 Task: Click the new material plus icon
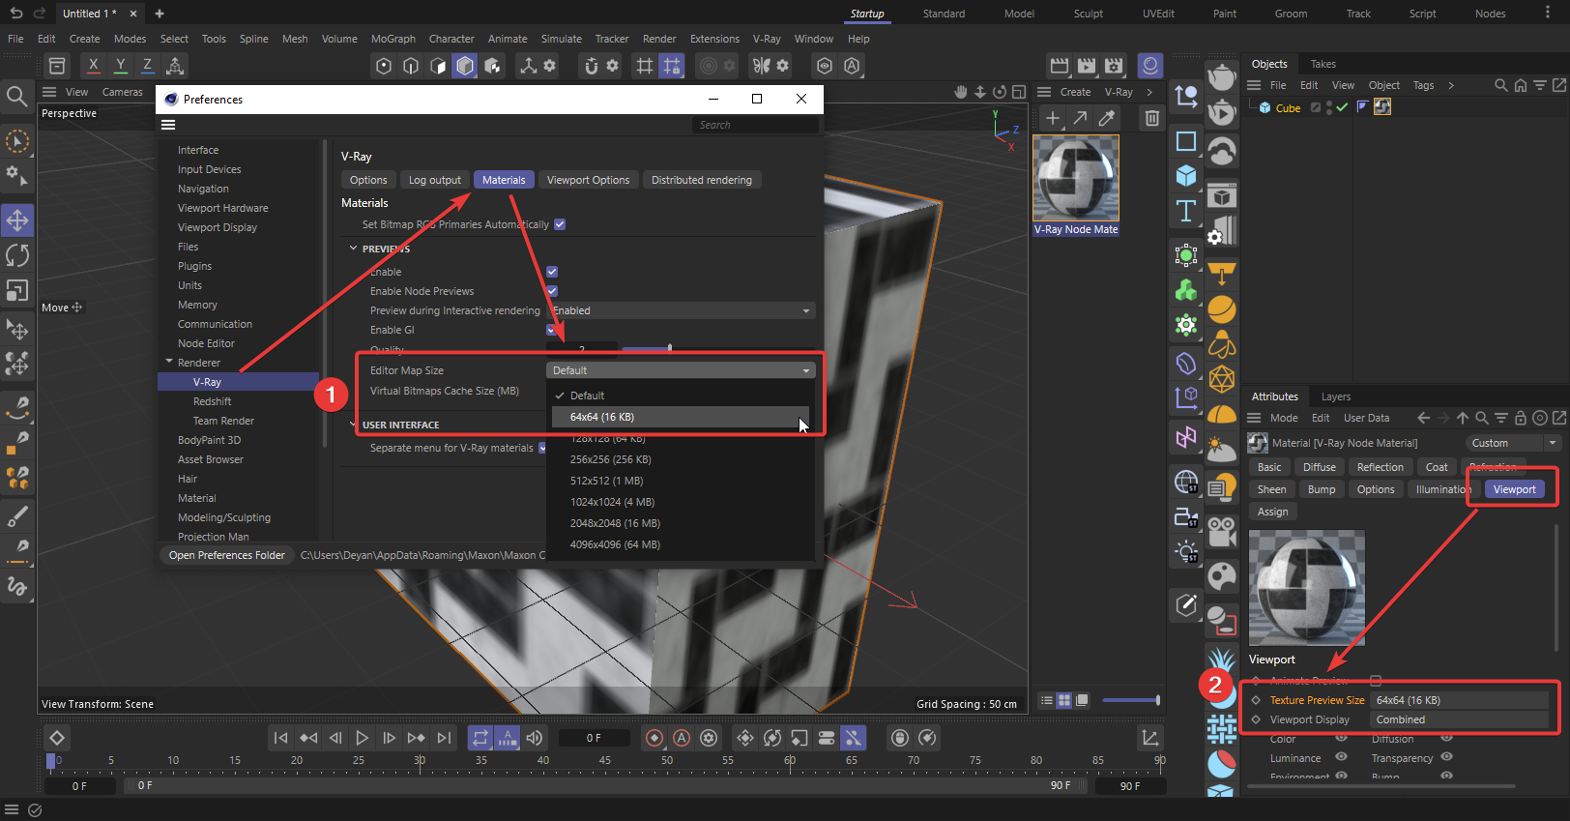[x=1053, y=118]
